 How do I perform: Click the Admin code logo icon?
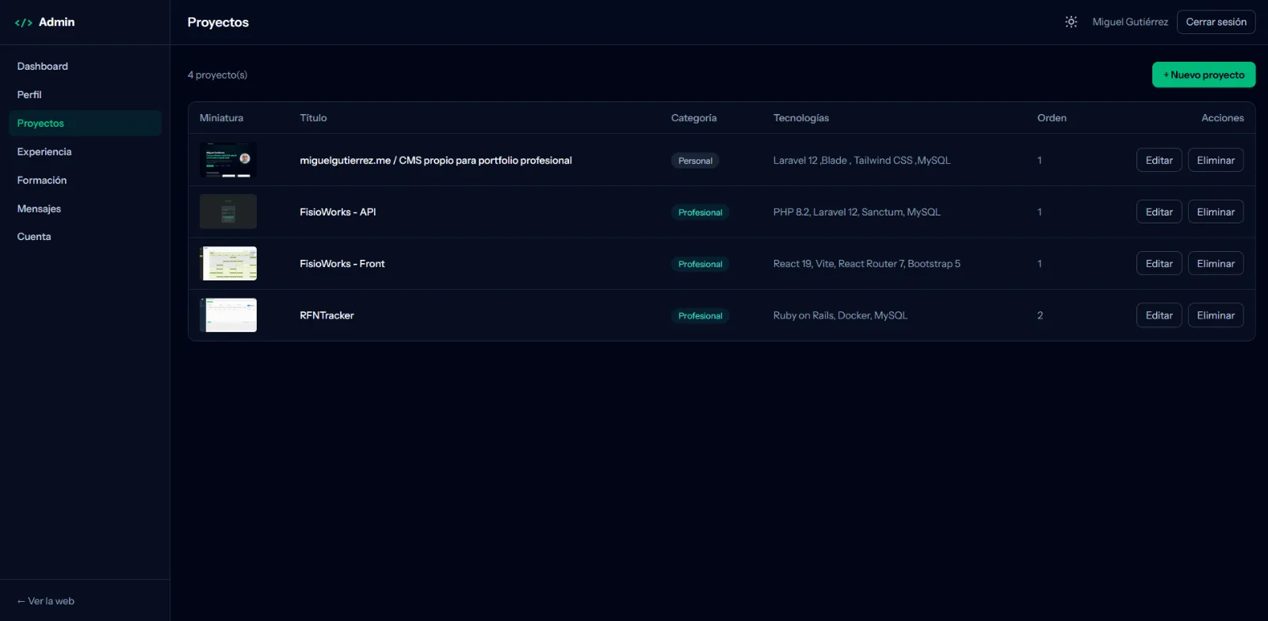point(24,22)
